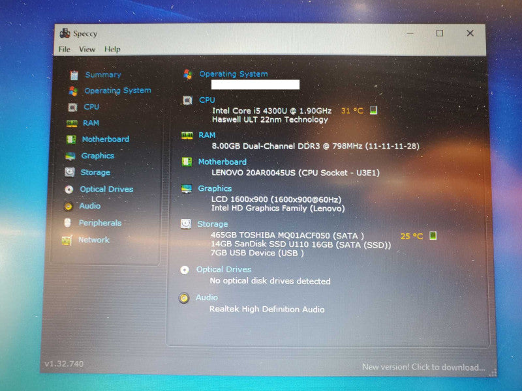Click the Windows flag icon in summary pane
The height and width of the screenshot is (391, 522).
188,74
